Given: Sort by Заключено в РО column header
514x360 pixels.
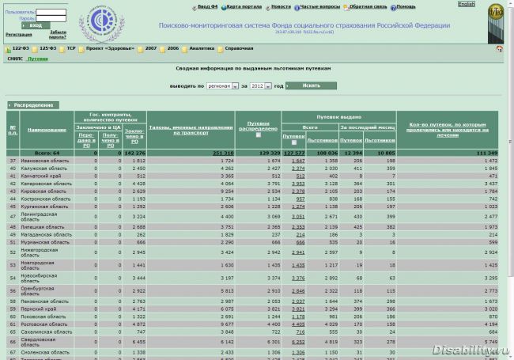Looking at the screenshot, I should coord(134,136).
